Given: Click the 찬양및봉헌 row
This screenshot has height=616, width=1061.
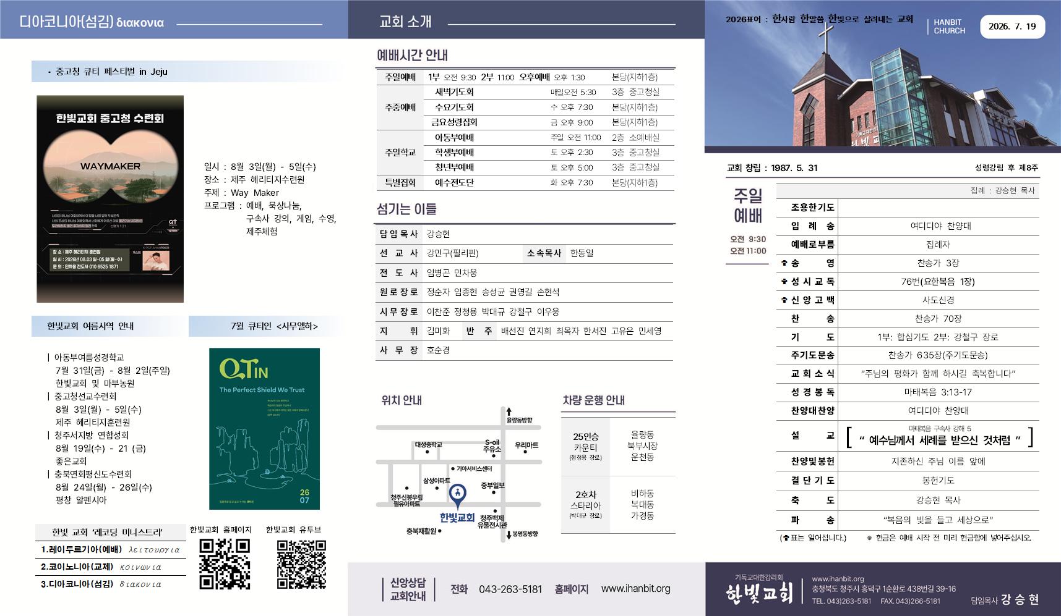Looking at the screenshot, I should [908, 462].
